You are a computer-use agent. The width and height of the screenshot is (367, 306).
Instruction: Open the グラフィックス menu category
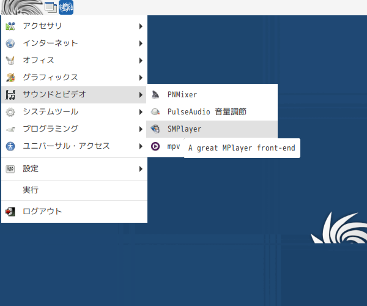pos(74,78)
